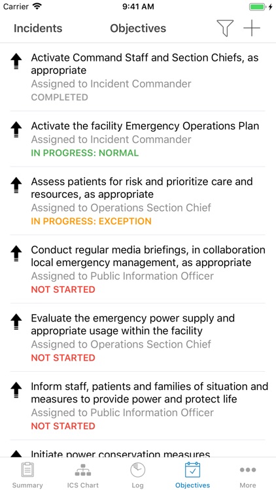The image size is (276, 490).
Task: Tap the IN PROGRESS: EXCEPTION status label
Action: (91, 221)
